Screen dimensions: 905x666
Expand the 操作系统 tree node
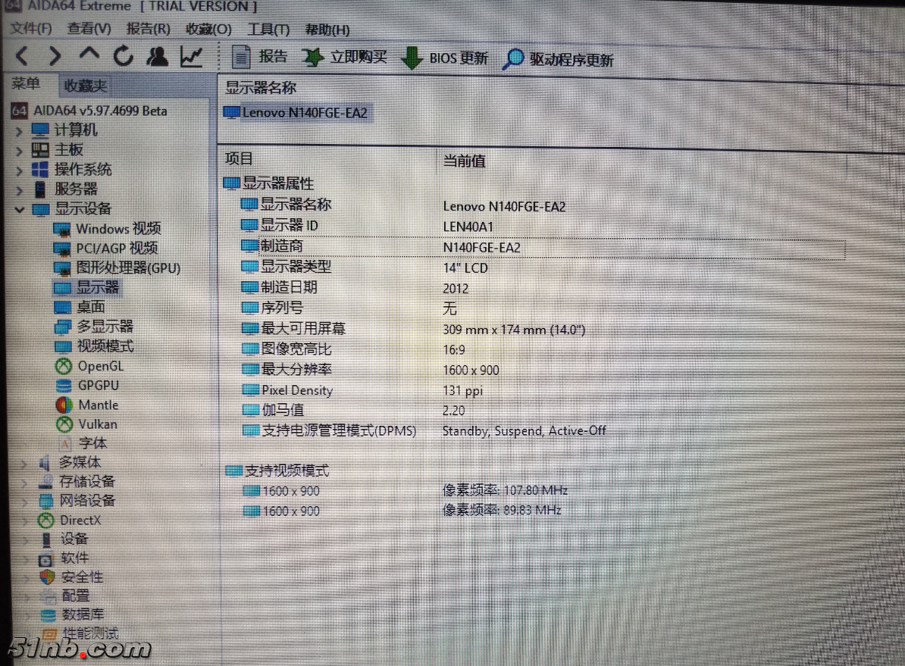coord(19,170)
